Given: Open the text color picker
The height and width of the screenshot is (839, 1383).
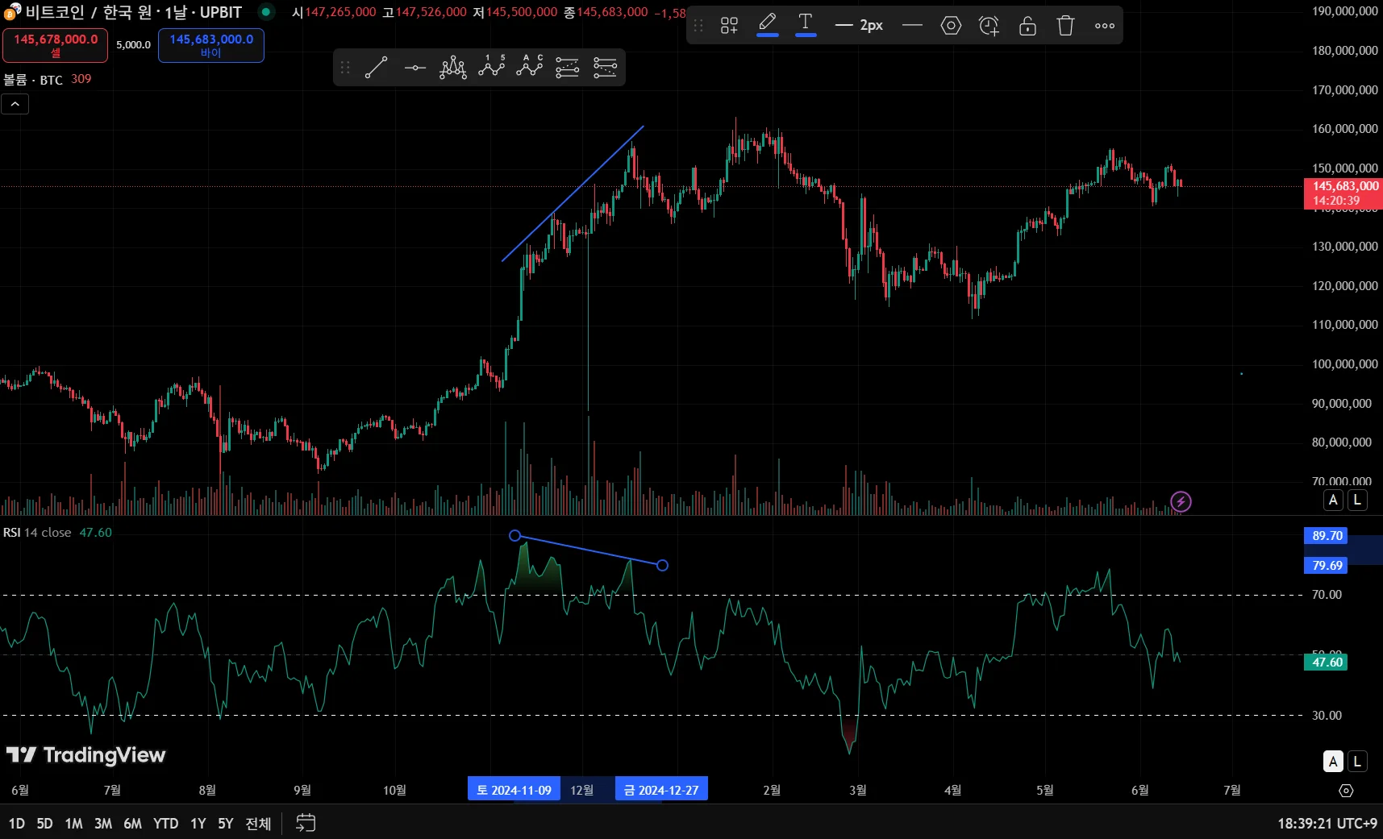Looking at the screenshot, I should 806,25.
